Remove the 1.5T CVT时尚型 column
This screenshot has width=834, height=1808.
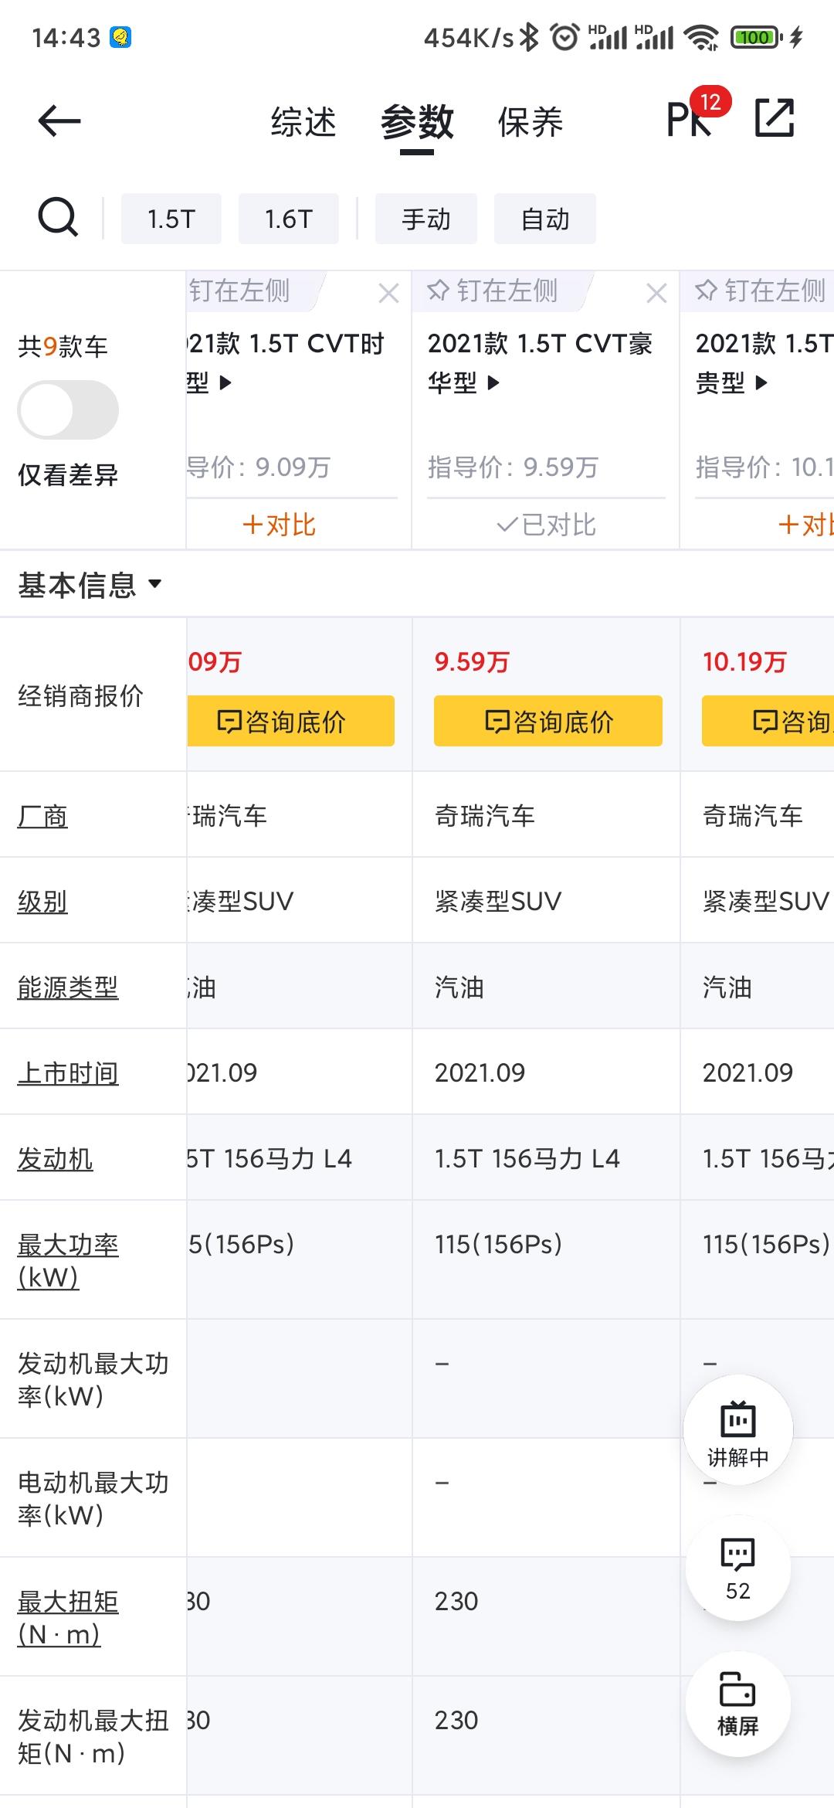pyautogui.click(x=389, y=293)
